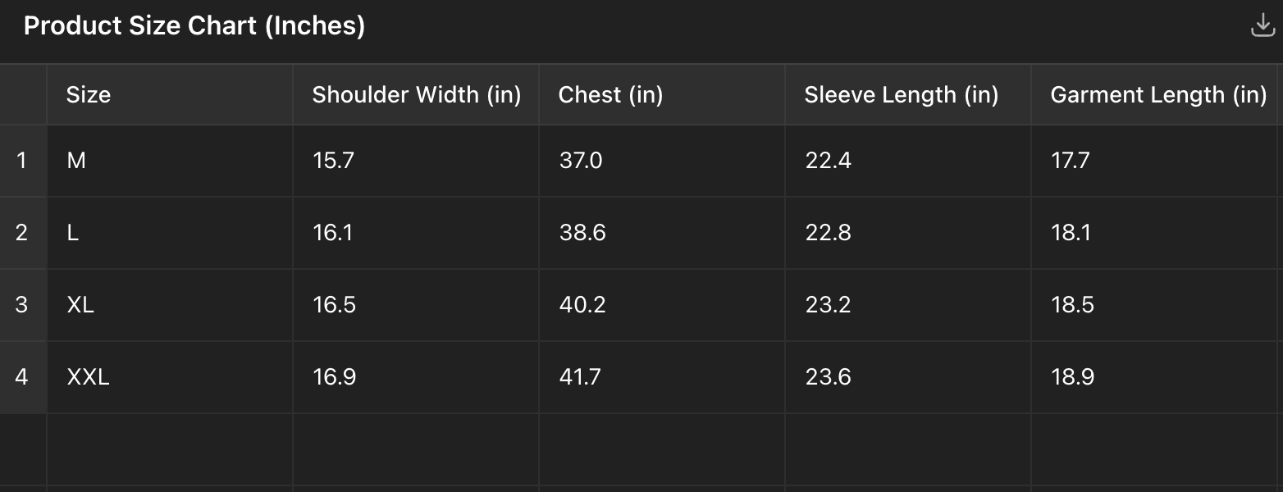Select row number 2
Screen dimensions: 1283x492
click(22, 233)
